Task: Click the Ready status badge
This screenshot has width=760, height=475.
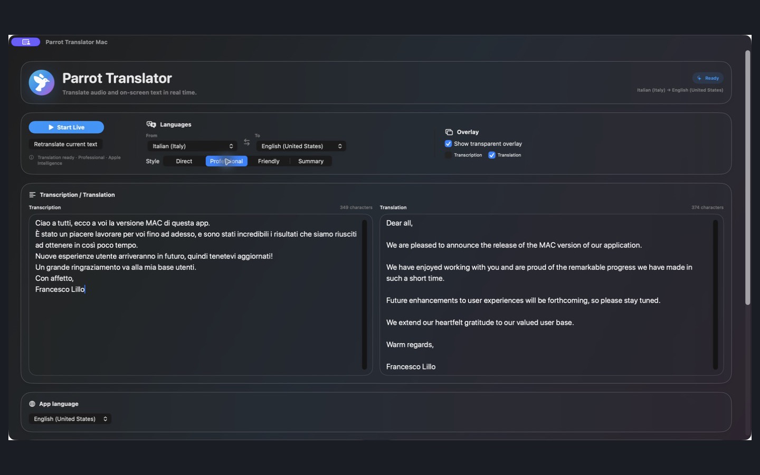Action: pyautogui.click(x=708, y=78)
